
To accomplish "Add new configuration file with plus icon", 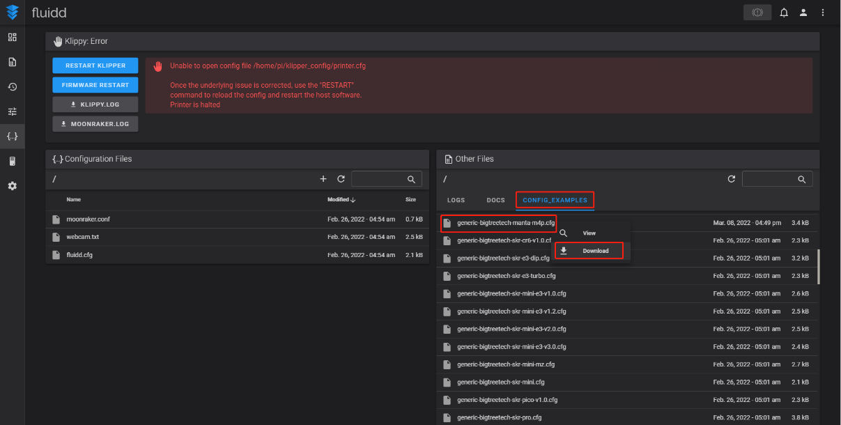I will (323, 179).
